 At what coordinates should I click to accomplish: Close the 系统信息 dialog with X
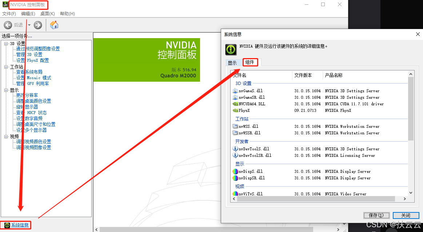point(418,34)
